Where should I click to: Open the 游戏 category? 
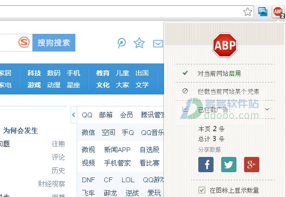tap(34, 85)
